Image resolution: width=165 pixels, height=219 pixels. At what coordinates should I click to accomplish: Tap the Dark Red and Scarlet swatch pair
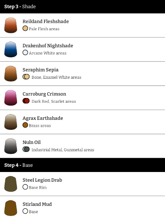click(x=26, y=101)
